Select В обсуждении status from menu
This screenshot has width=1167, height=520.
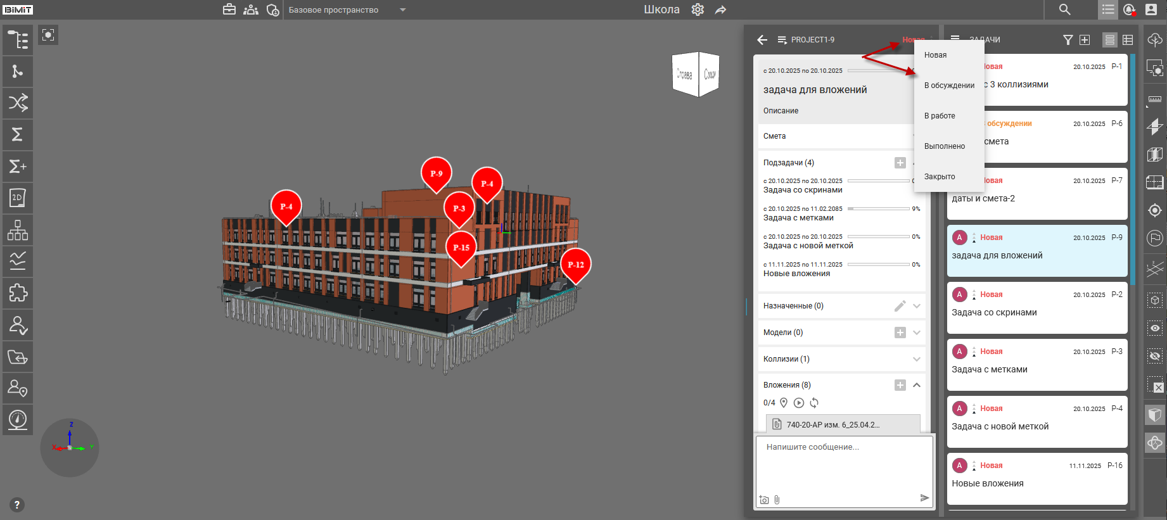pyautogui.click(x=949, y=86)
